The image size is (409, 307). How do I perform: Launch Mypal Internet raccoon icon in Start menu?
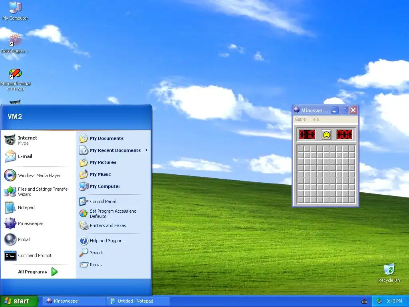point(10,140)
